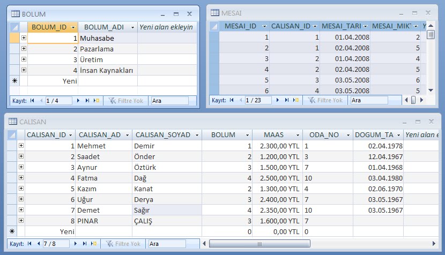This screenshot has width=445, height=255.
Task: Go to last record in BOLUM navigator
Action: point(87,100)
